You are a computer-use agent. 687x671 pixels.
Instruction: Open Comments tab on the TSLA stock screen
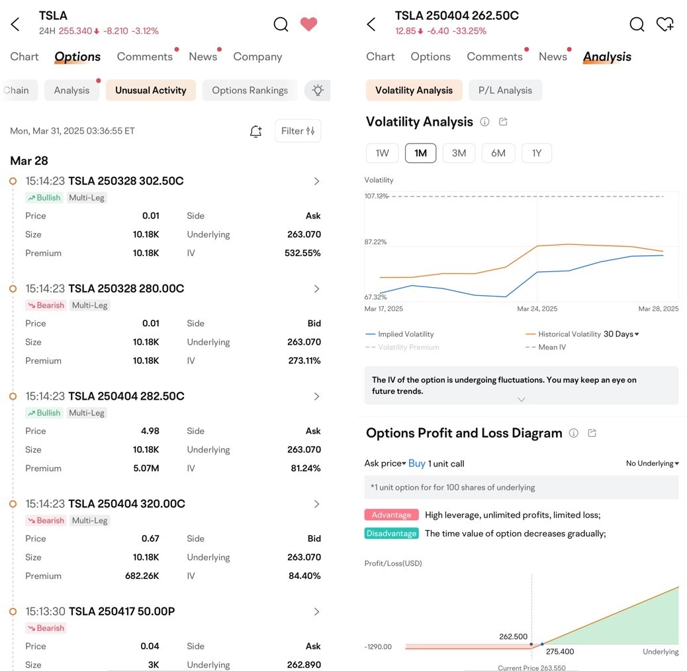pyautogui.click(x=145, y=56)
